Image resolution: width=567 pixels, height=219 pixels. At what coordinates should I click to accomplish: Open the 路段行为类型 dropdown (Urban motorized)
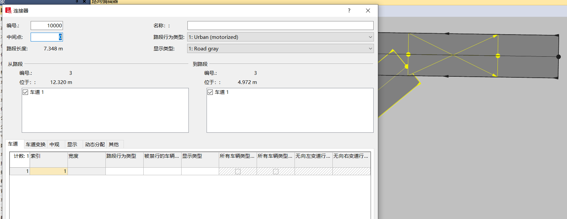point(280,37)
